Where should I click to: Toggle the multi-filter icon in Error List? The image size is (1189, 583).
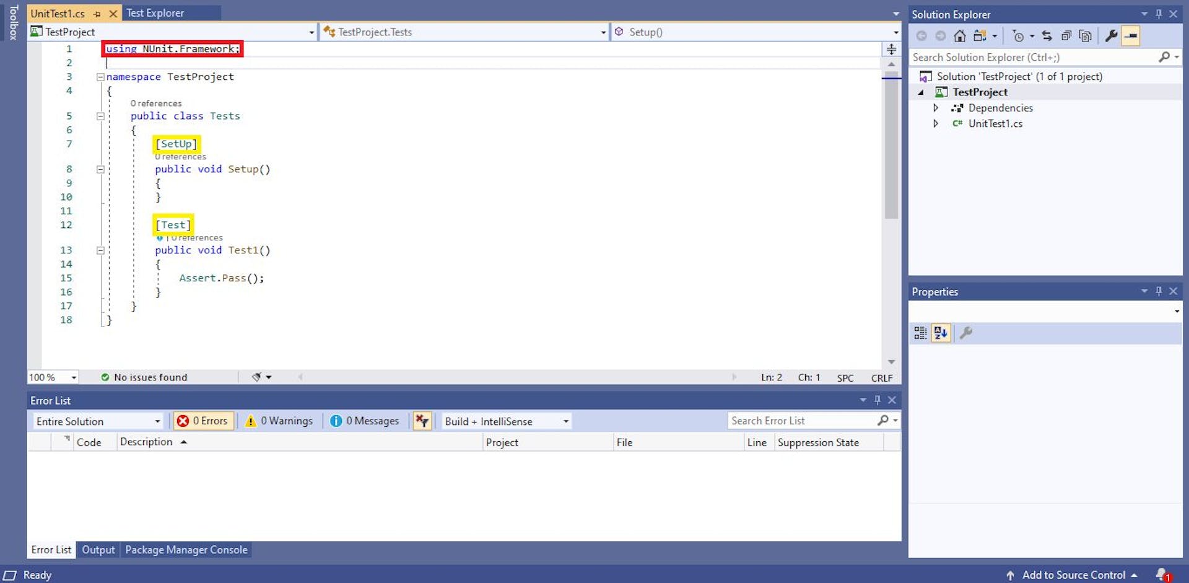click(422, 421)
